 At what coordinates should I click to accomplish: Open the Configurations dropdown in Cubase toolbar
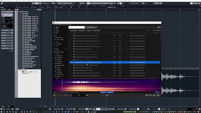point(46,3)
